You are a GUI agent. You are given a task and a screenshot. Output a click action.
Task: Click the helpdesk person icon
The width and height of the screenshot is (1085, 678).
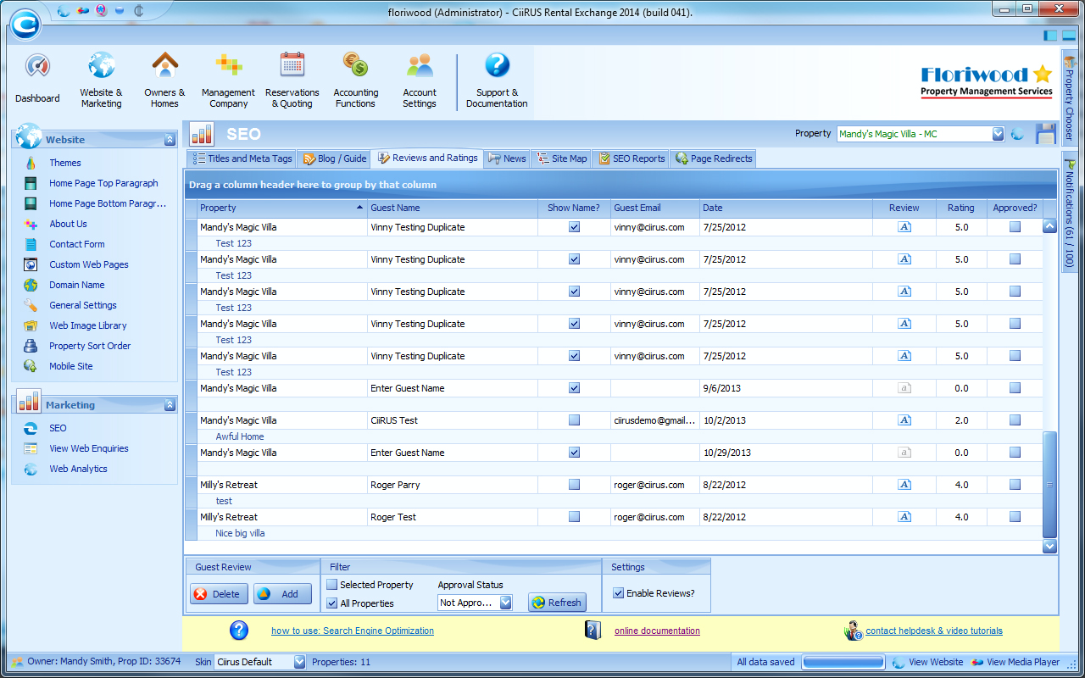[854, 631]
